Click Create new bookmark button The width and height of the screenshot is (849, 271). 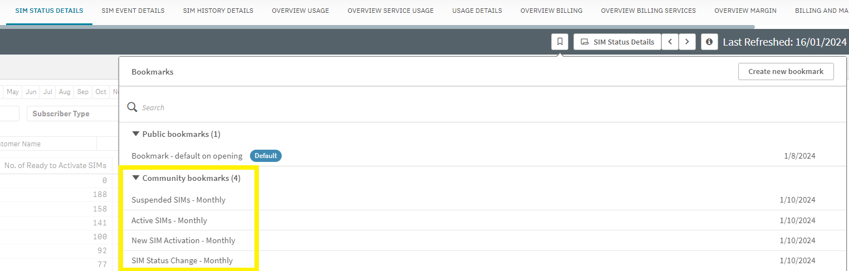pos(785,72)
